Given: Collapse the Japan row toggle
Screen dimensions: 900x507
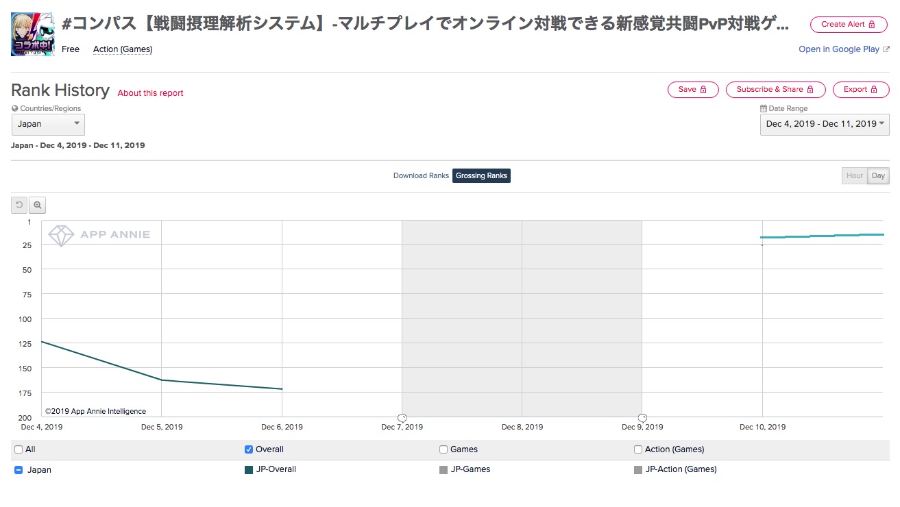Looking at the screenshot, I should pyautogui.click(x=19, y=470).
